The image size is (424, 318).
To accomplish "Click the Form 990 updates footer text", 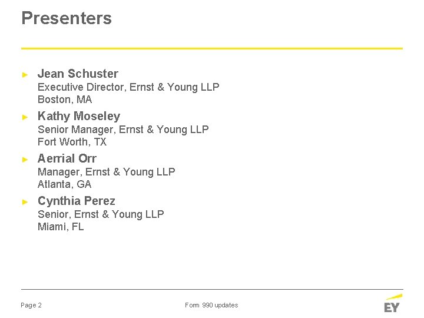I will [x=211, y=305].
